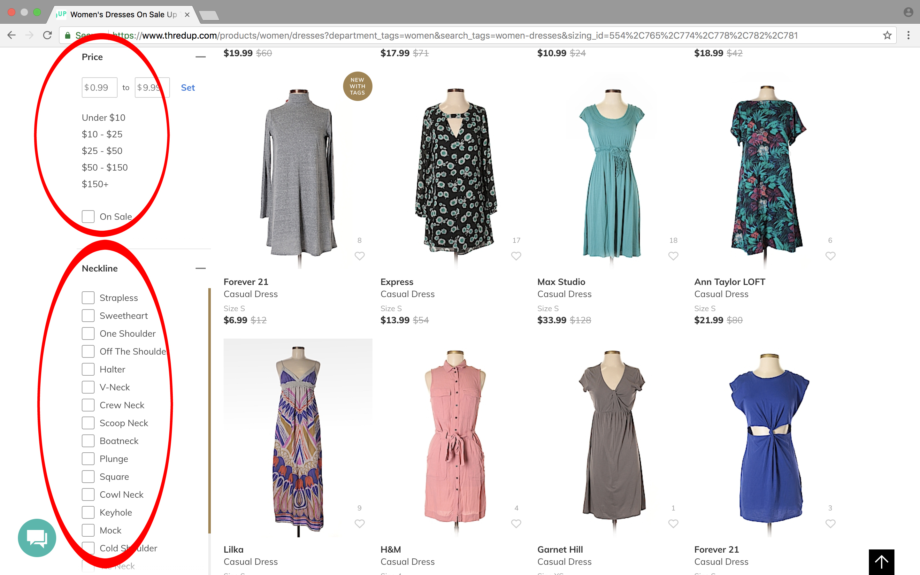Tick the V-Neck neckline checkbox
This screenshot has width=920, height=575.
tap(88, 387)
